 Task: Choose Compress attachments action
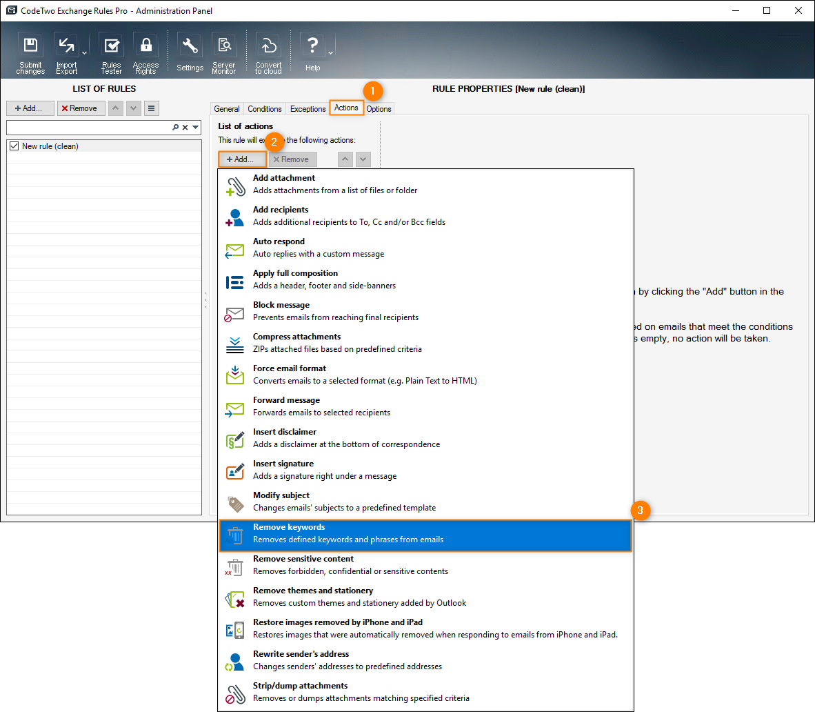point(425,344)
